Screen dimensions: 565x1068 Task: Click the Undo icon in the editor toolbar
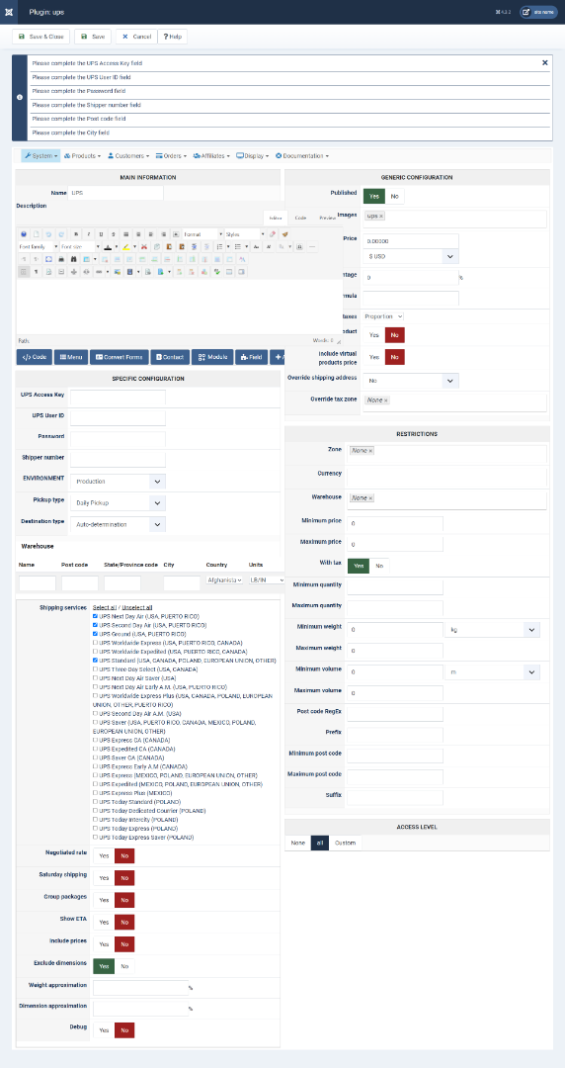(x=48, y=233)
